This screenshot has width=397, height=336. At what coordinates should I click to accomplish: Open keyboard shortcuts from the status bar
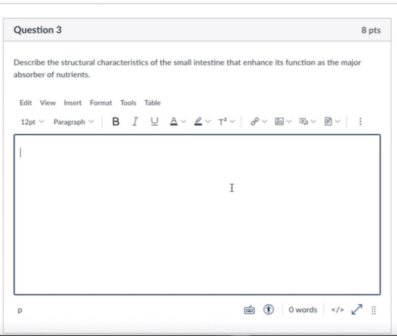249,310
